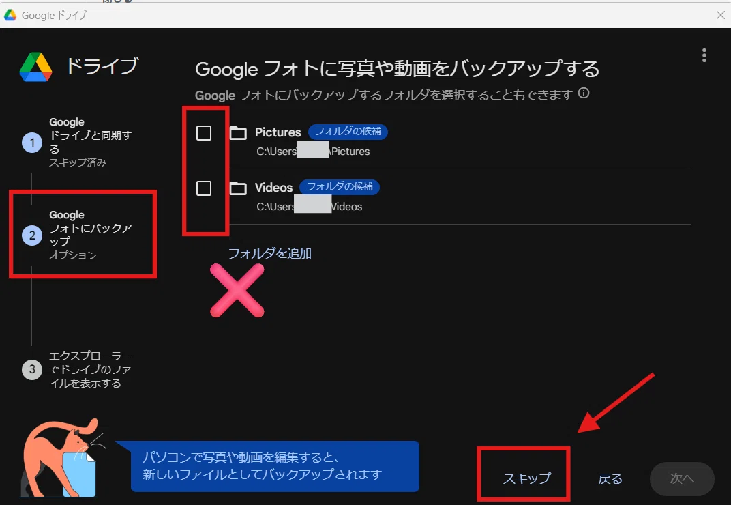Click the heading Google フォトに写真や動画をバックアップする

point(397,69)
